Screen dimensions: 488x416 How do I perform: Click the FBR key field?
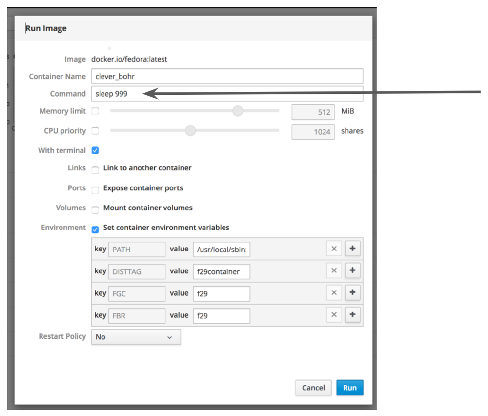click(x=137, y=316)
